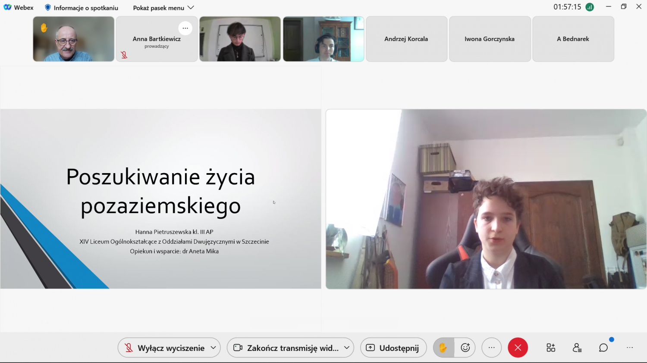Unmute with Wyłącz wyciszenie button

point(164,348)
